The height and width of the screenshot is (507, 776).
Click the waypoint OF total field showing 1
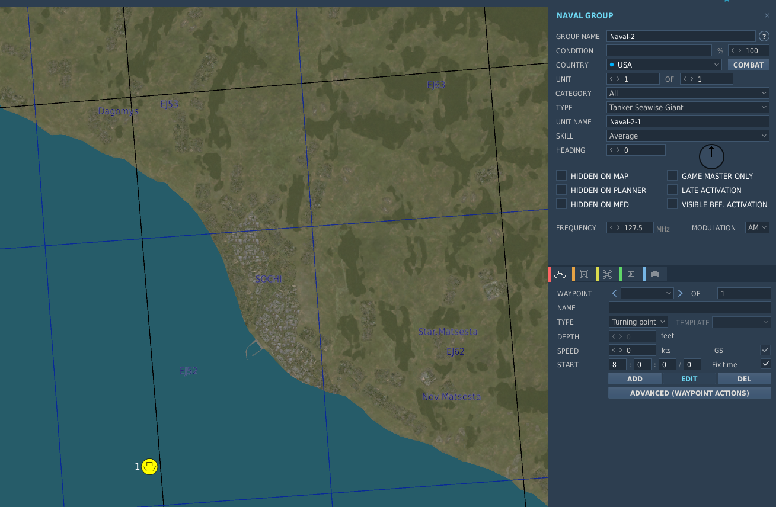(744, 293)
